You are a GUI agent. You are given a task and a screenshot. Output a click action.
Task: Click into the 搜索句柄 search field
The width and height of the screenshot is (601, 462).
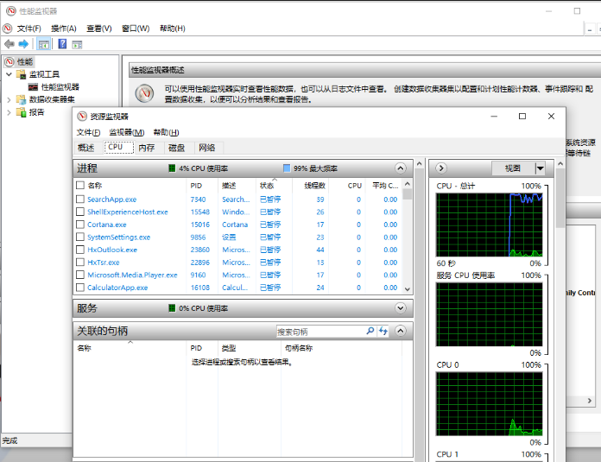click(x=320, y=332)
